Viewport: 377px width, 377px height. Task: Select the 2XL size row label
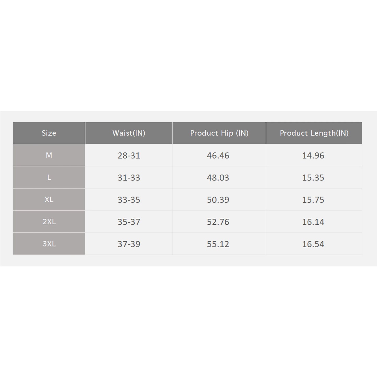pyautogui.click(x=49, y=222)
